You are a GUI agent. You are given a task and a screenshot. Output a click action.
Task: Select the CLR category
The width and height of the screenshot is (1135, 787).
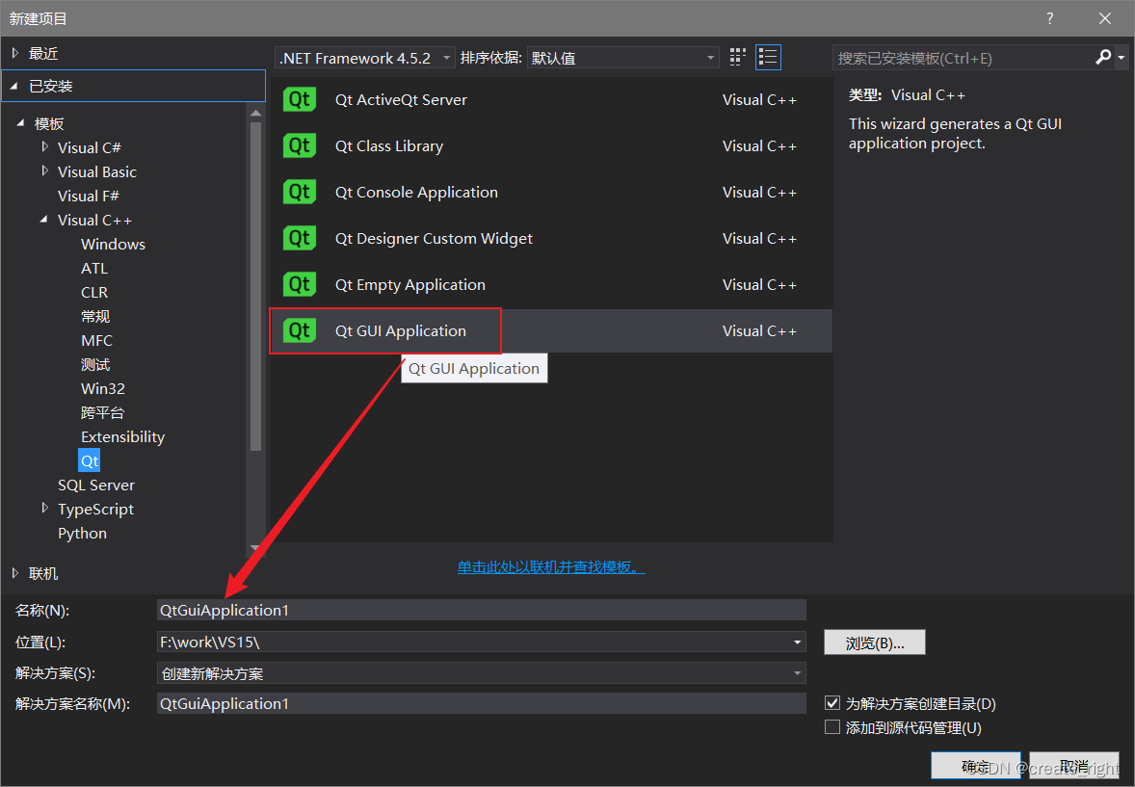click(x=94, y=293)
